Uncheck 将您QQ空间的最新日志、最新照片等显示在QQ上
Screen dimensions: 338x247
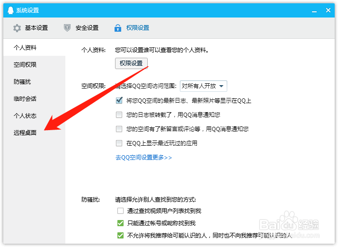click(x=119, y=100)
